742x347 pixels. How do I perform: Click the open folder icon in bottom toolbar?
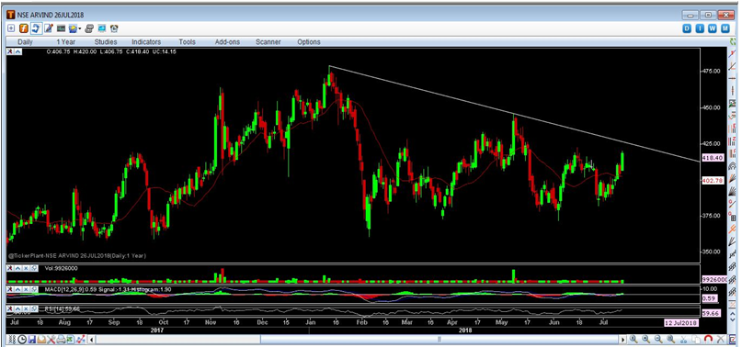[41, 340]
